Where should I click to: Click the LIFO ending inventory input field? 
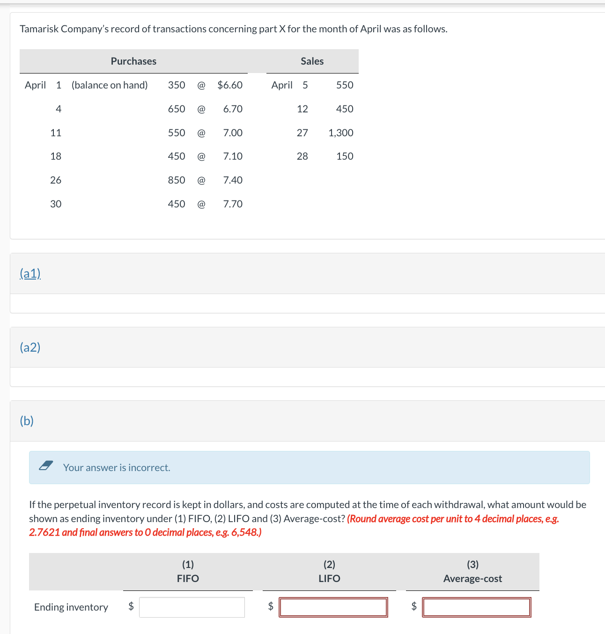[333, 606]
